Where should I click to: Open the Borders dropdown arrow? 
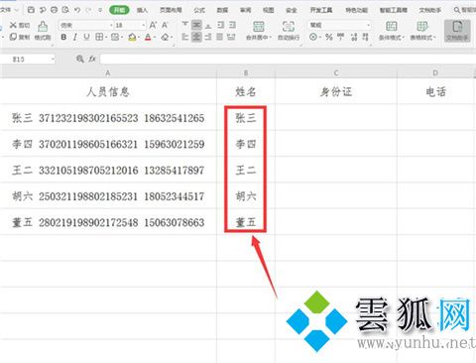[x=106, y=38]
